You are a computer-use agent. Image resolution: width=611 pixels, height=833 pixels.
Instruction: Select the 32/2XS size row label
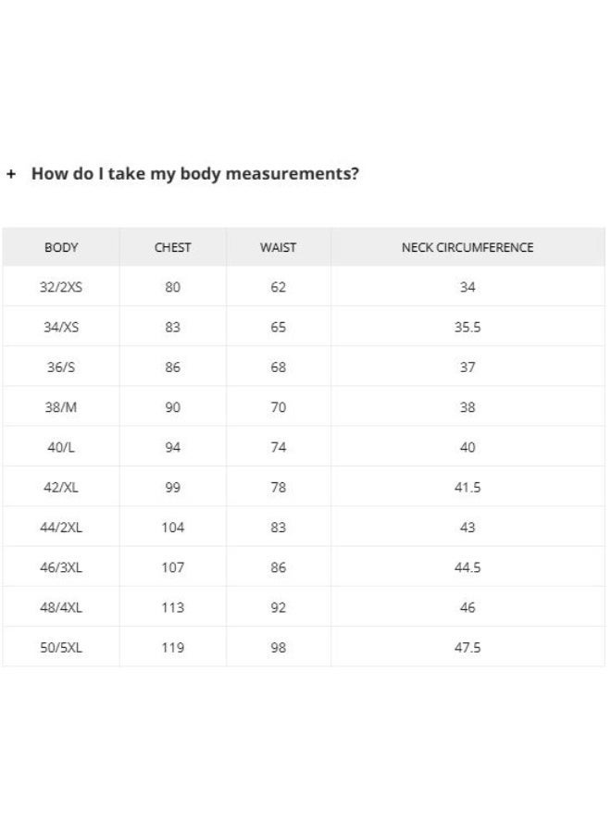point(61,287)
